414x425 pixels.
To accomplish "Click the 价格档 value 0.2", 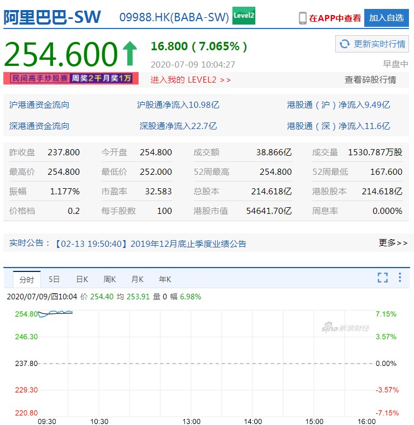I will click(74, 211).
